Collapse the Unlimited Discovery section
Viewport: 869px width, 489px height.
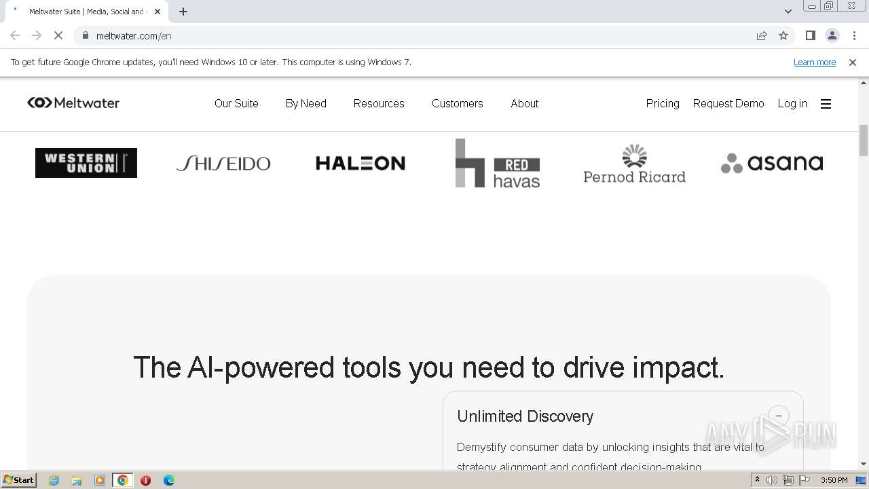click(779, 416)
